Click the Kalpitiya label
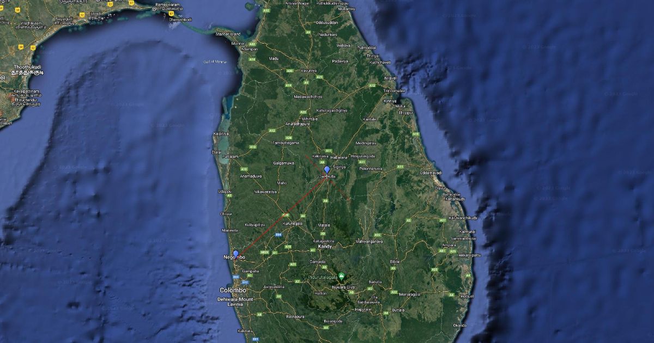This screenshot has height=343, width=654. 221,133
